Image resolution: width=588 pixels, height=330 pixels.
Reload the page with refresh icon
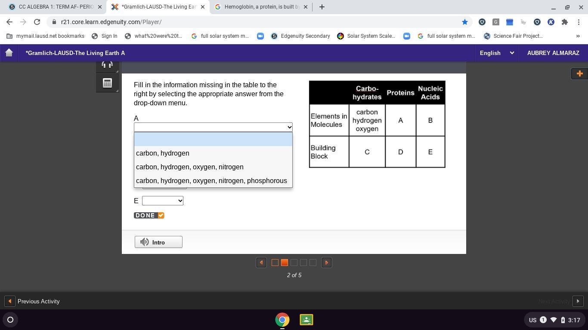(x=37, y=22)
